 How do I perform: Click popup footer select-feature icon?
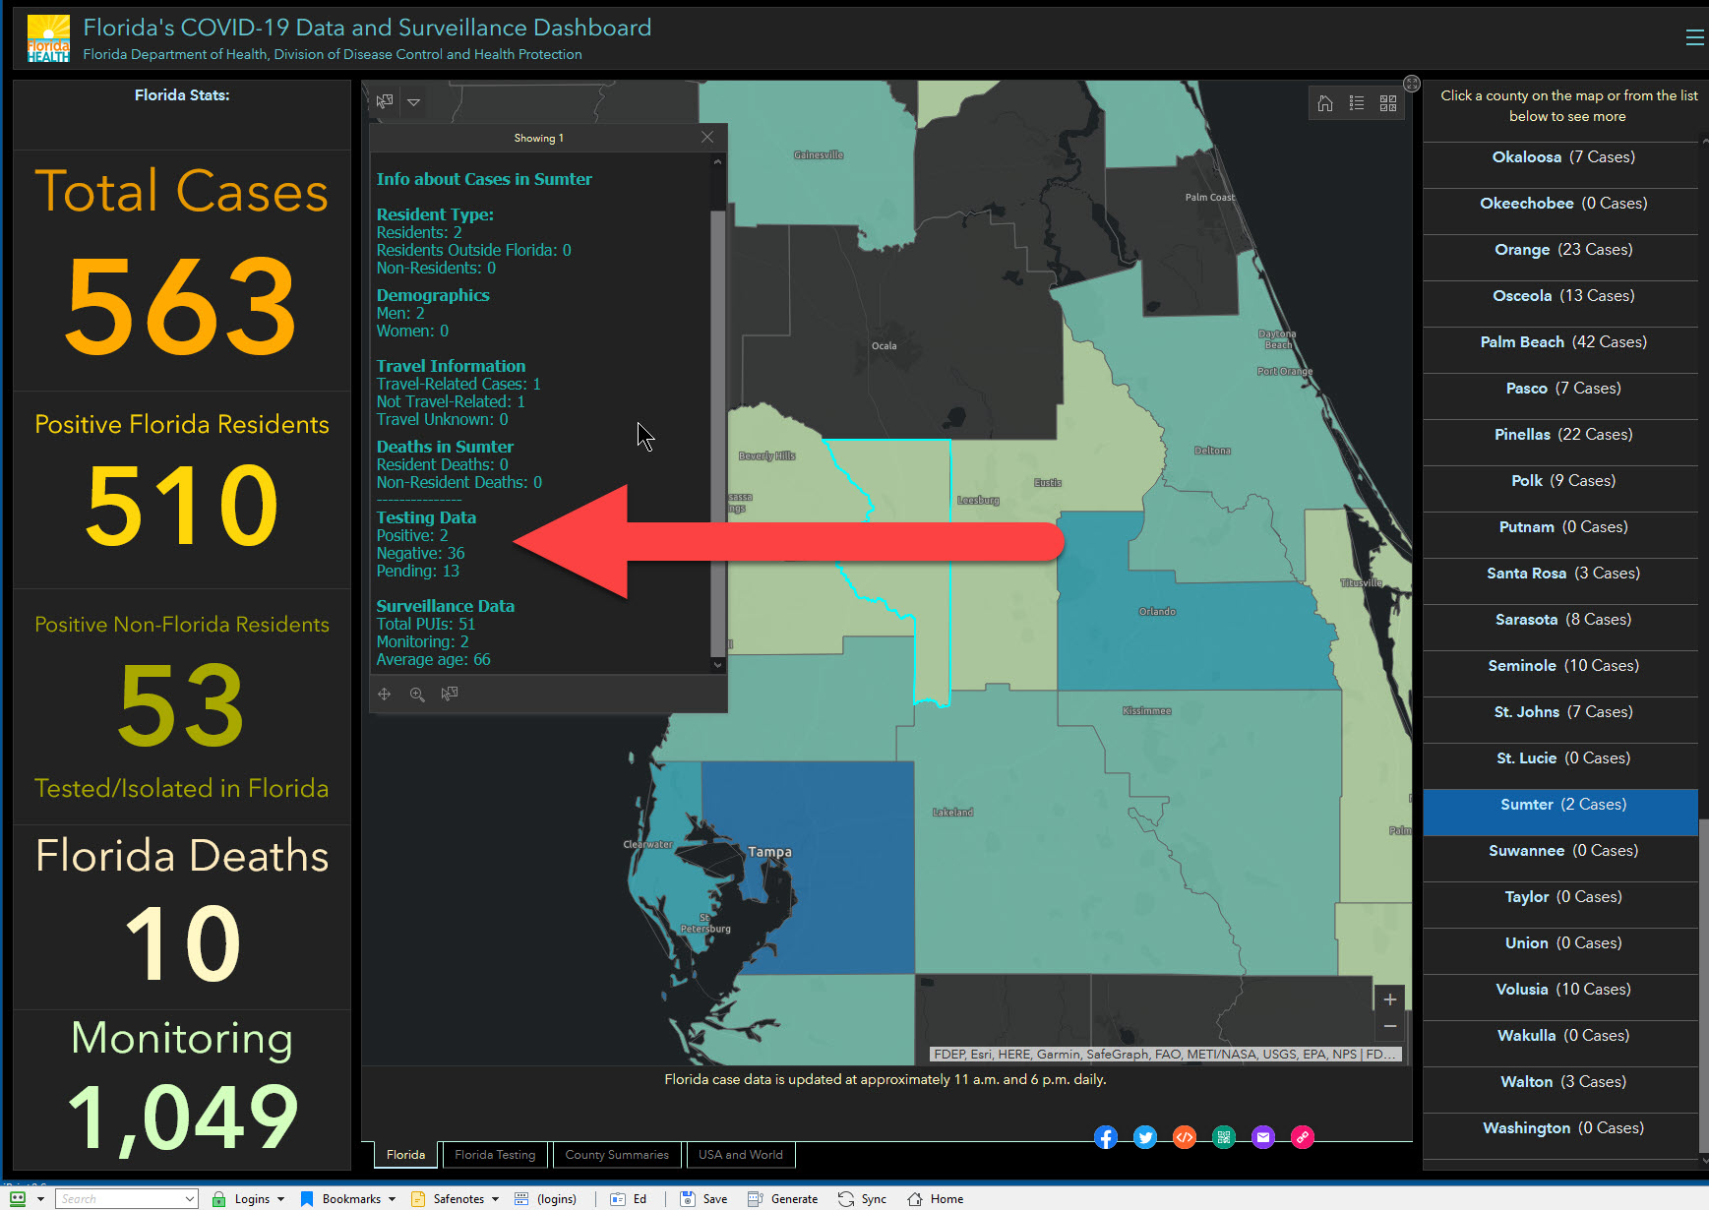(450, 694)
